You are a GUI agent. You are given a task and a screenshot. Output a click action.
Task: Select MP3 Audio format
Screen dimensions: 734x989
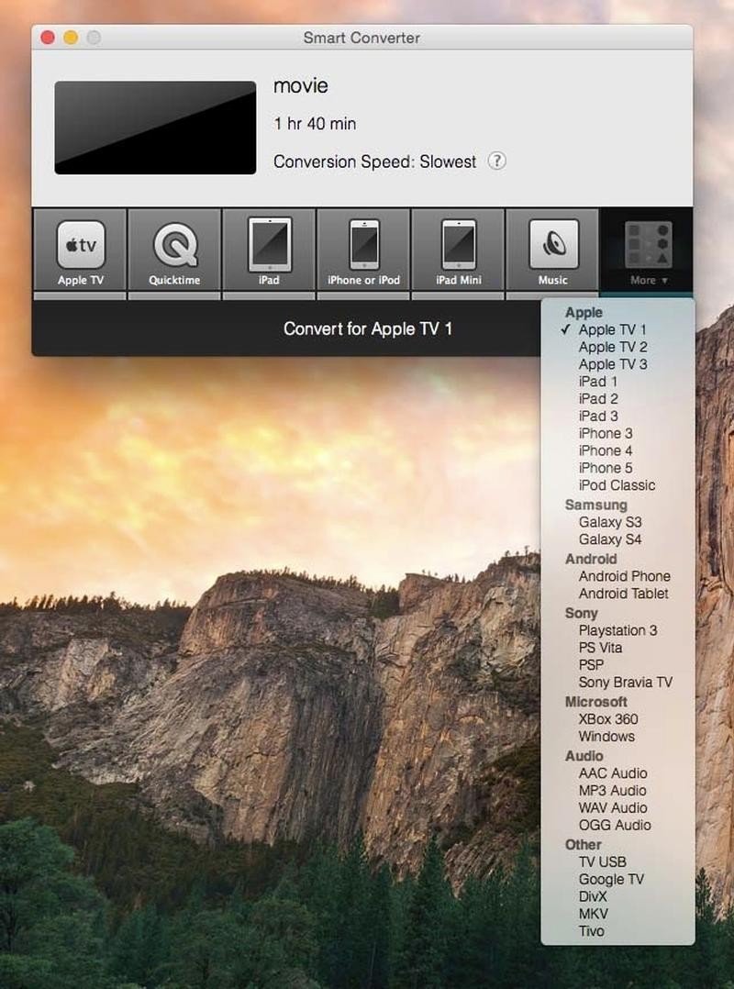(x=612, y=791)
